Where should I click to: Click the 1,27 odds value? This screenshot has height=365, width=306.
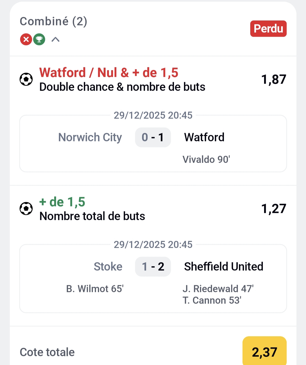click(273, 209)
